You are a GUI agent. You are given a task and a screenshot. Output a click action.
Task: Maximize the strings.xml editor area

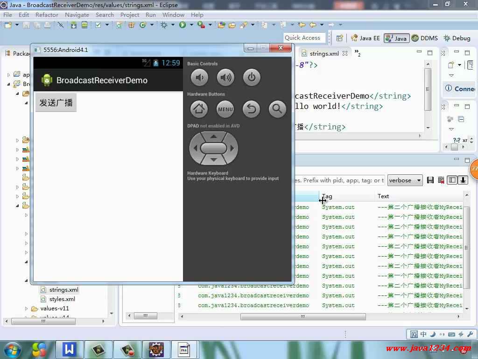430,53
